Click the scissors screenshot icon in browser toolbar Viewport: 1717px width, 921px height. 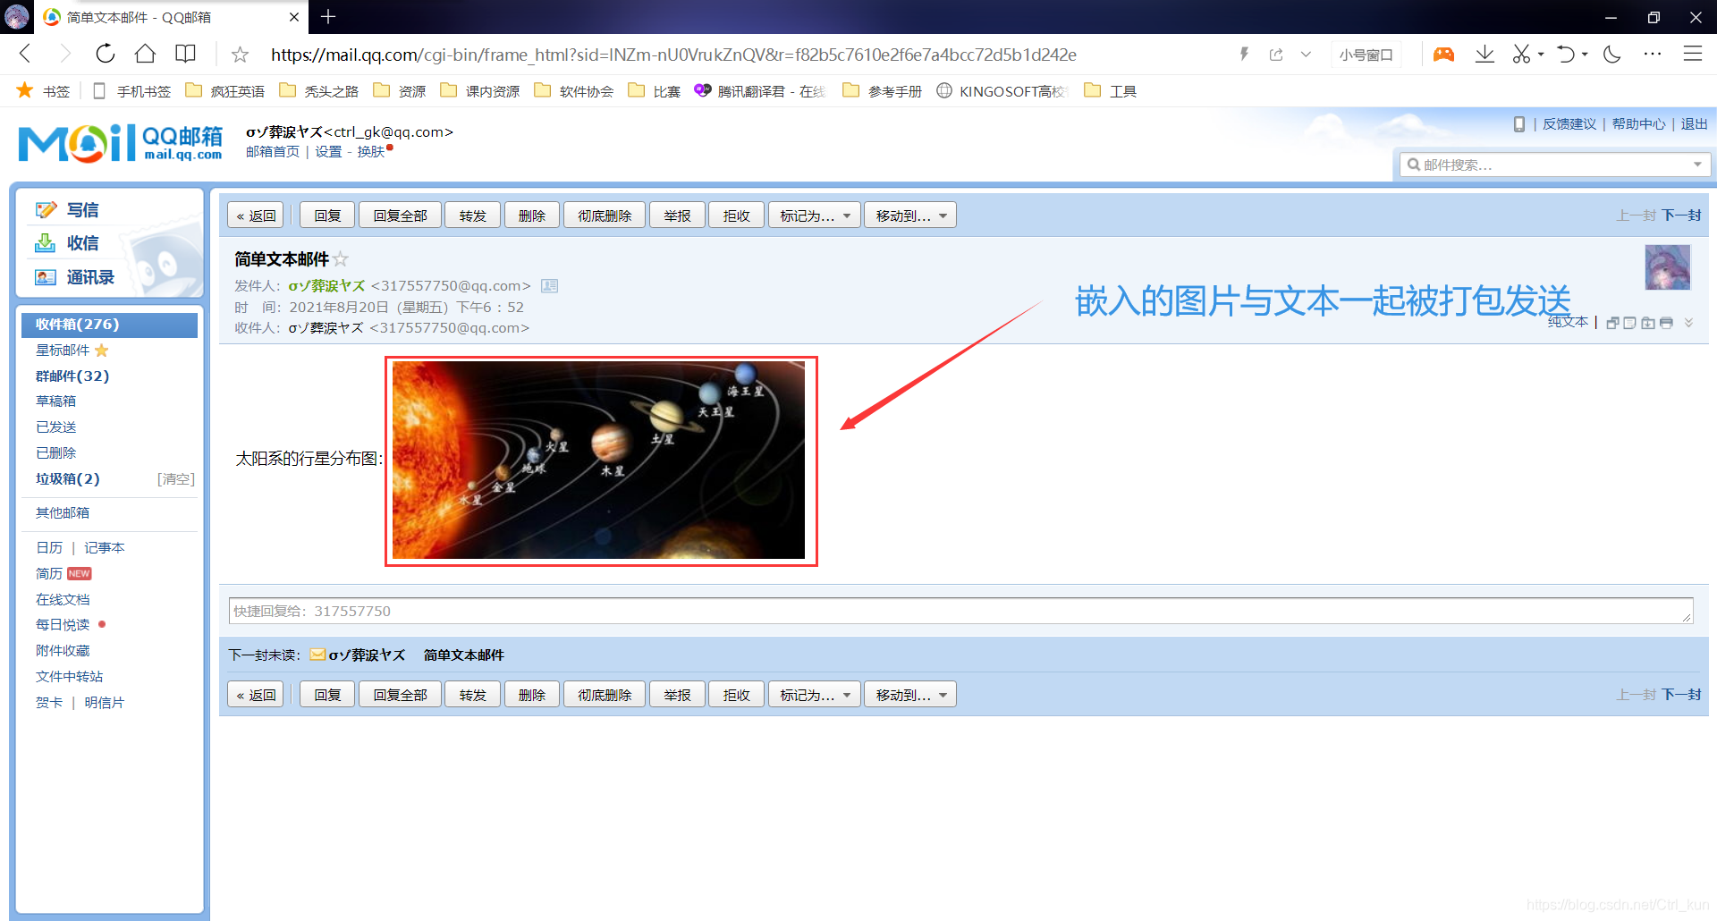click(x=1522, y=54)
